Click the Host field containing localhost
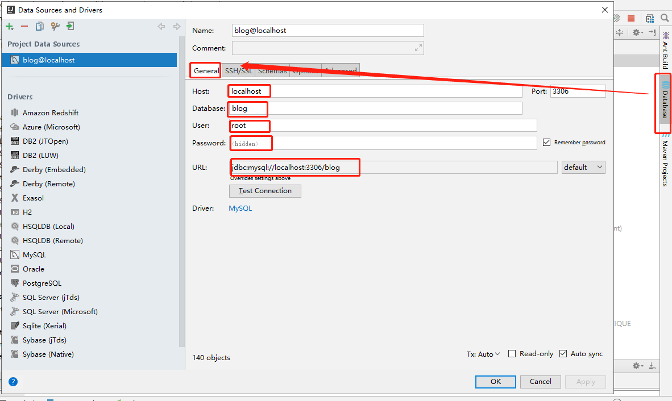The image size is (672, 401). (375, 91)
